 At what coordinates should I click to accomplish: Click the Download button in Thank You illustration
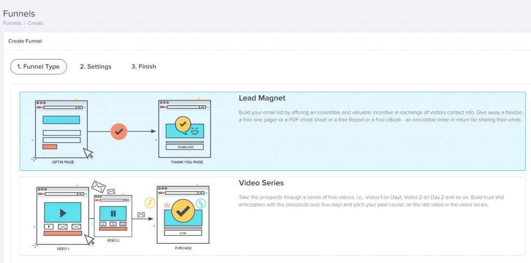(185, 147)
